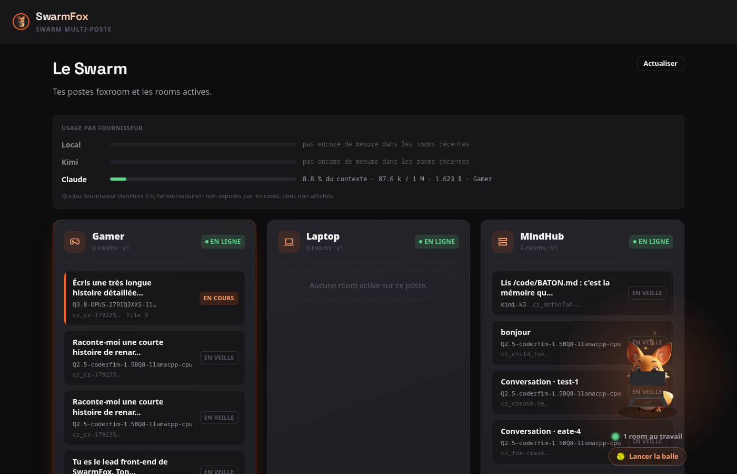
Task: Click the Quotas fournisseur note
Action: tap(198, 196)
